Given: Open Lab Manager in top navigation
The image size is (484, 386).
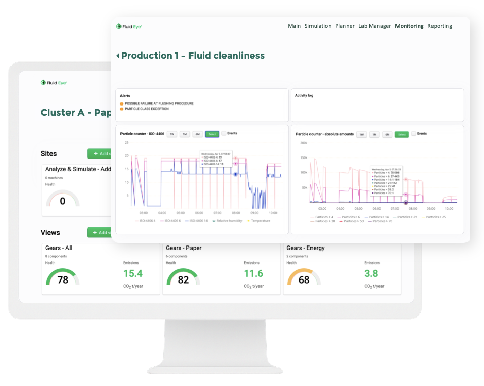Looking at the screenshot, I should click(x=374, y=26).
